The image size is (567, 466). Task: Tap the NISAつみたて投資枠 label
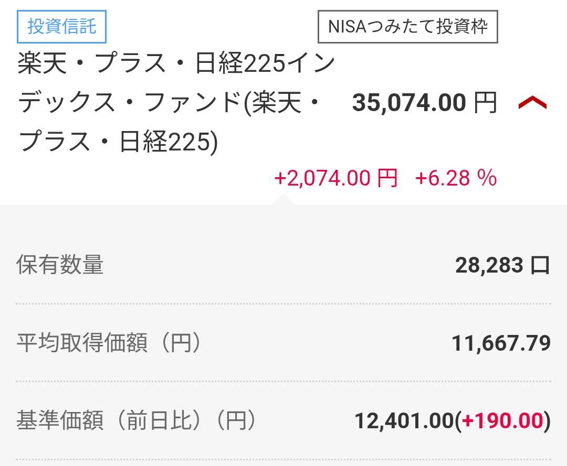tap(407, 27)
